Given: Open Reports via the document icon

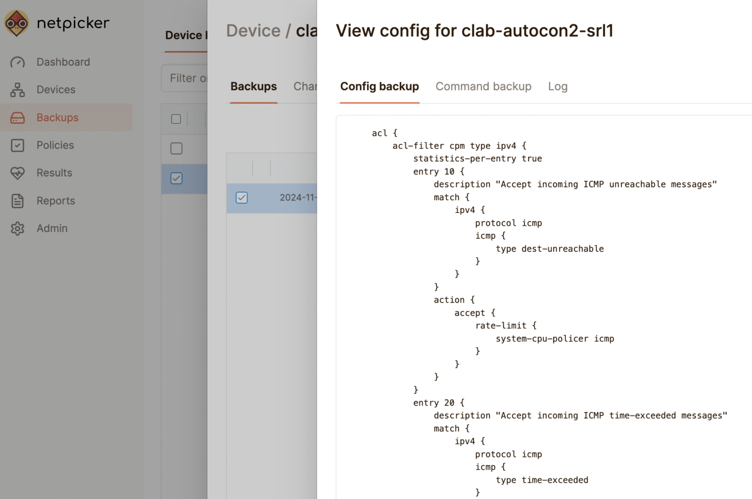Looking at the screenshot, I should pos(18,201).
